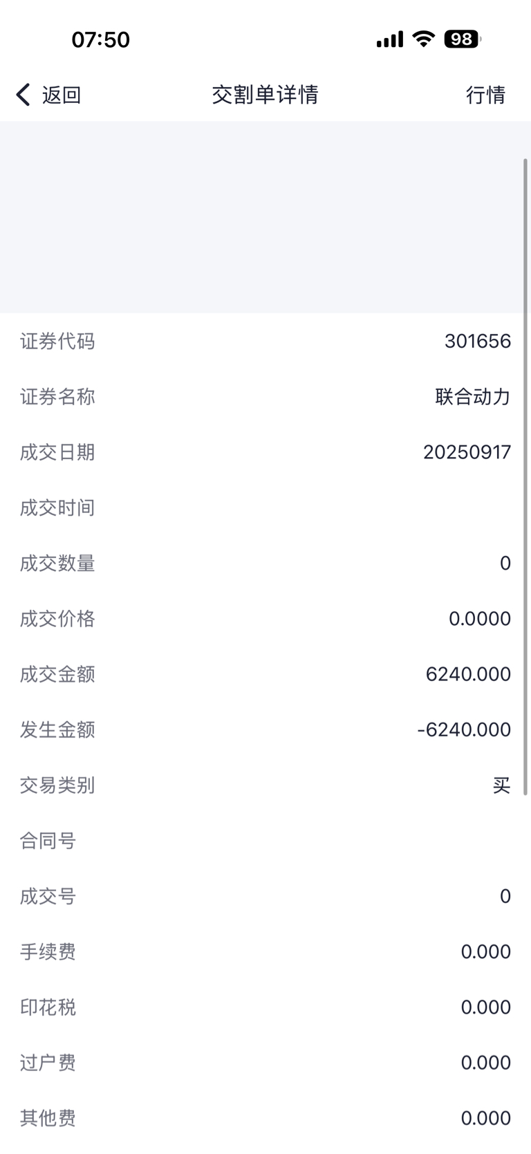Tap the cellular signal bars icon
Screen dimensions: 531x1154
[x=390, y=39]
